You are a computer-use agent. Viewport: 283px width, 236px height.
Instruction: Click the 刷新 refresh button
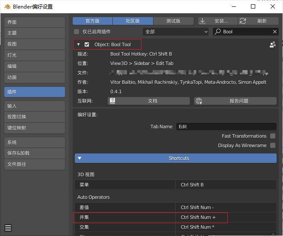tap(259, 21)
